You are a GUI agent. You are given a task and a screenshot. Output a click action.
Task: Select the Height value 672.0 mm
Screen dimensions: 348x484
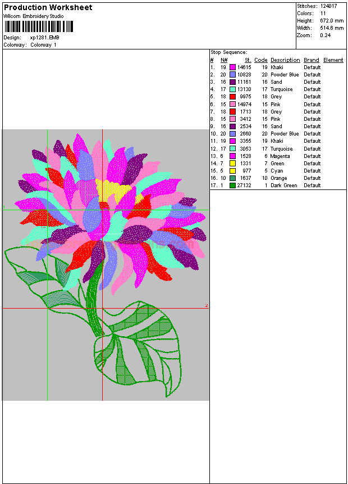332,21
